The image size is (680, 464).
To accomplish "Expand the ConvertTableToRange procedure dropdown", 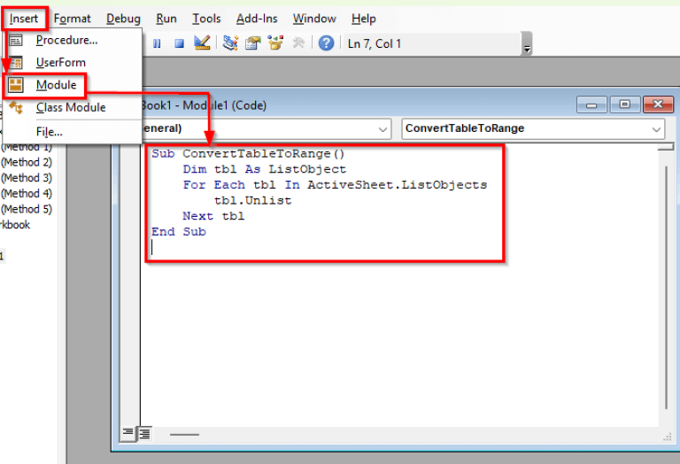I will coord(656,129).
